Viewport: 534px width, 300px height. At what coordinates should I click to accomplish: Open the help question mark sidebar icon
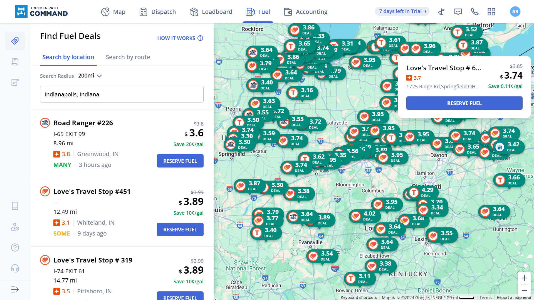coord(15,247)
